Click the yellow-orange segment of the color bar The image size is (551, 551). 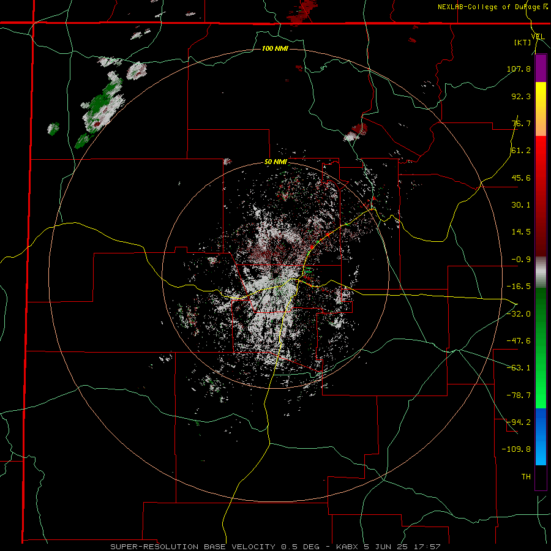[541, 109]
